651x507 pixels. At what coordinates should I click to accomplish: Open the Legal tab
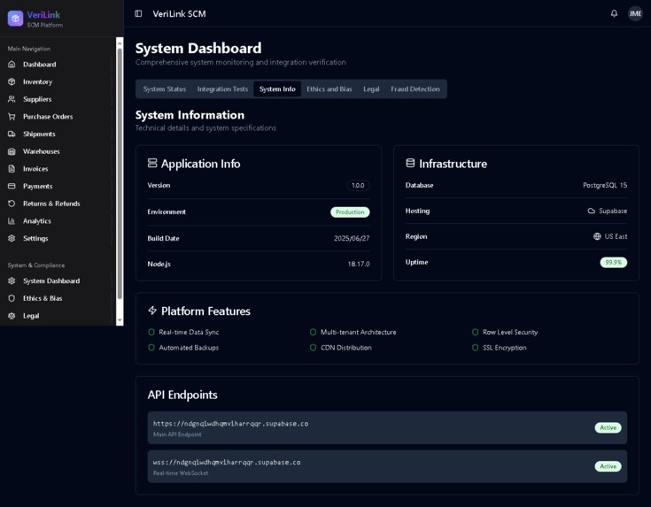[371, 88]
